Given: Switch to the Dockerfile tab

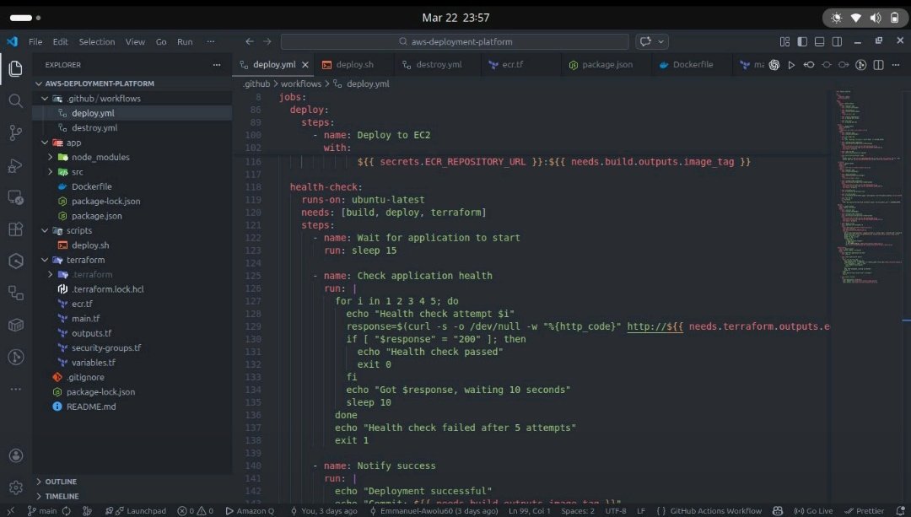Looking at the screenshot, I should [x=693, y=65].
